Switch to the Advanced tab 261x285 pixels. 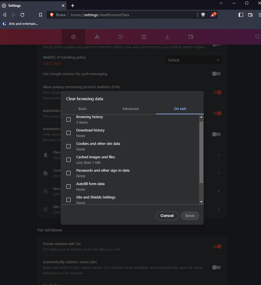pos(130,109)
